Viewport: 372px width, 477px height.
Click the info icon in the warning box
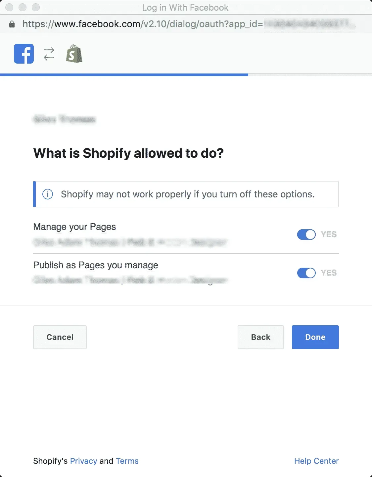47,194
